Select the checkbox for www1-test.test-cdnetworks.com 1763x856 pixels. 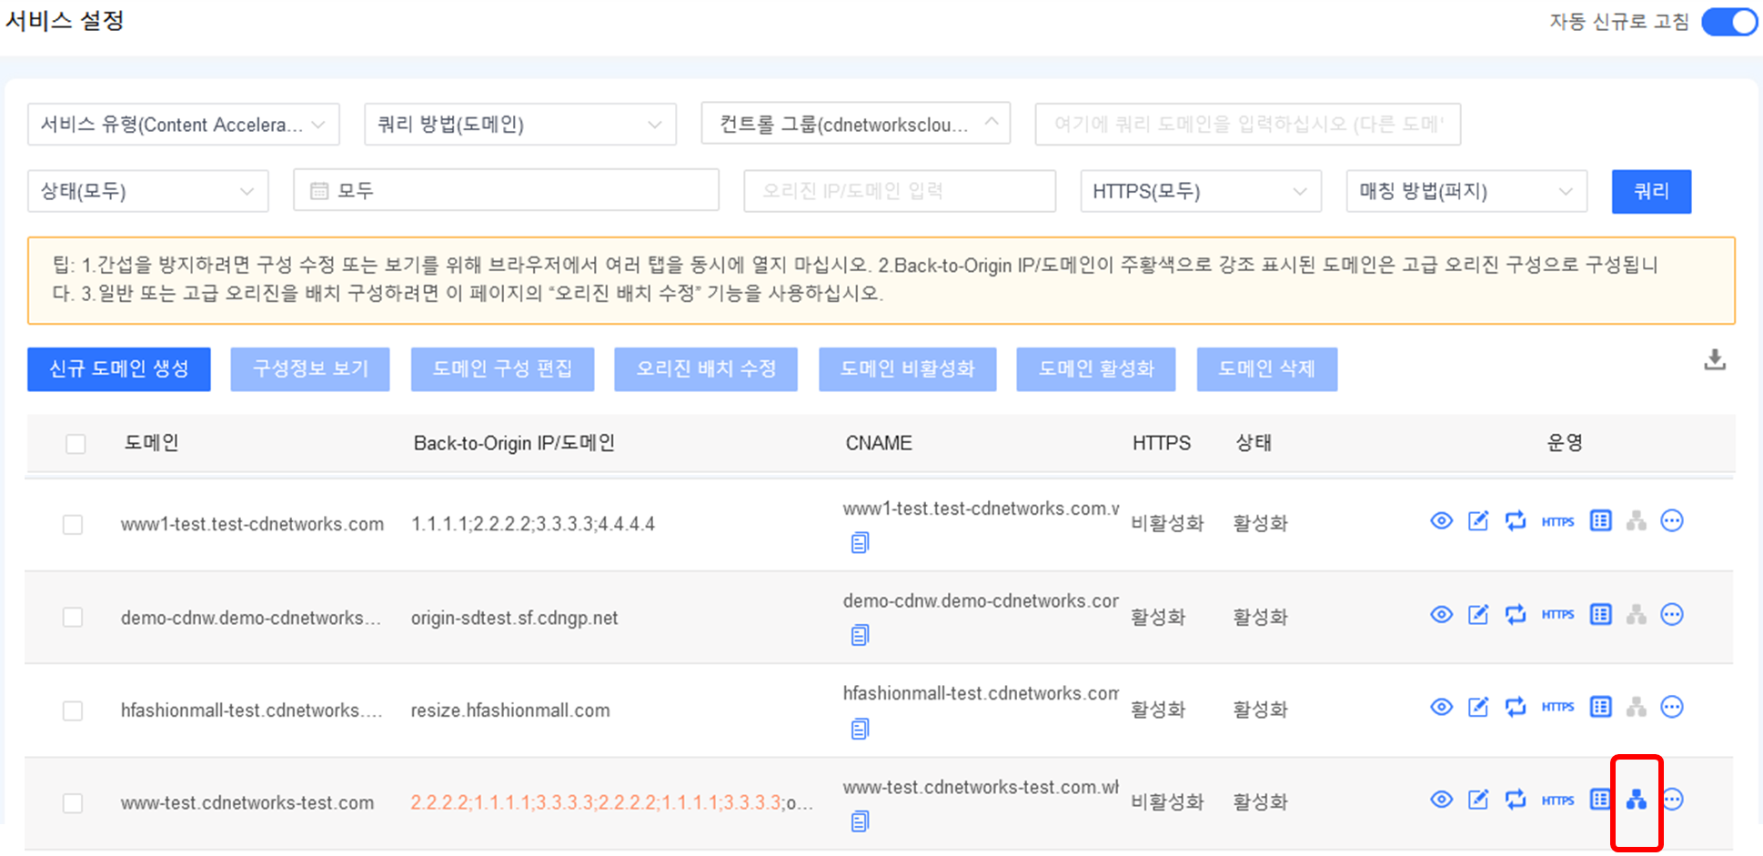tap(73, 525)
